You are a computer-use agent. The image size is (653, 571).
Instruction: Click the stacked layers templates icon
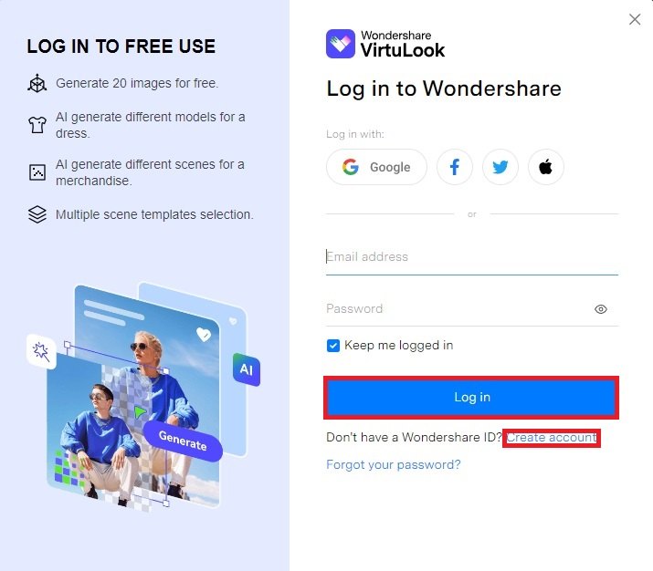(x=37, y=214)
